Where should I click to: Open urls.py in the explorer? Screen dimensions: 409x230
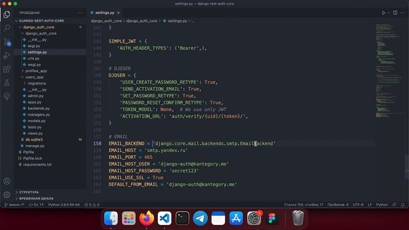(33, 58)
